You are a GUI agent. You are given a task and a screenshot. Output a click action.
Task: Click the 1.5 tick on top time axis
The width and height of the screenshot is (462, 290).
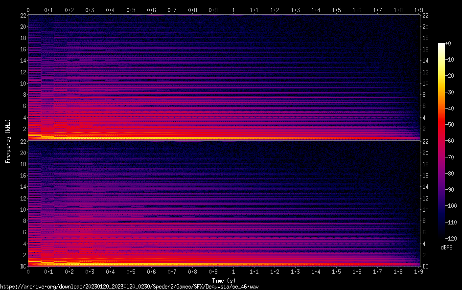pyautogui.click(x=336, y=10)
